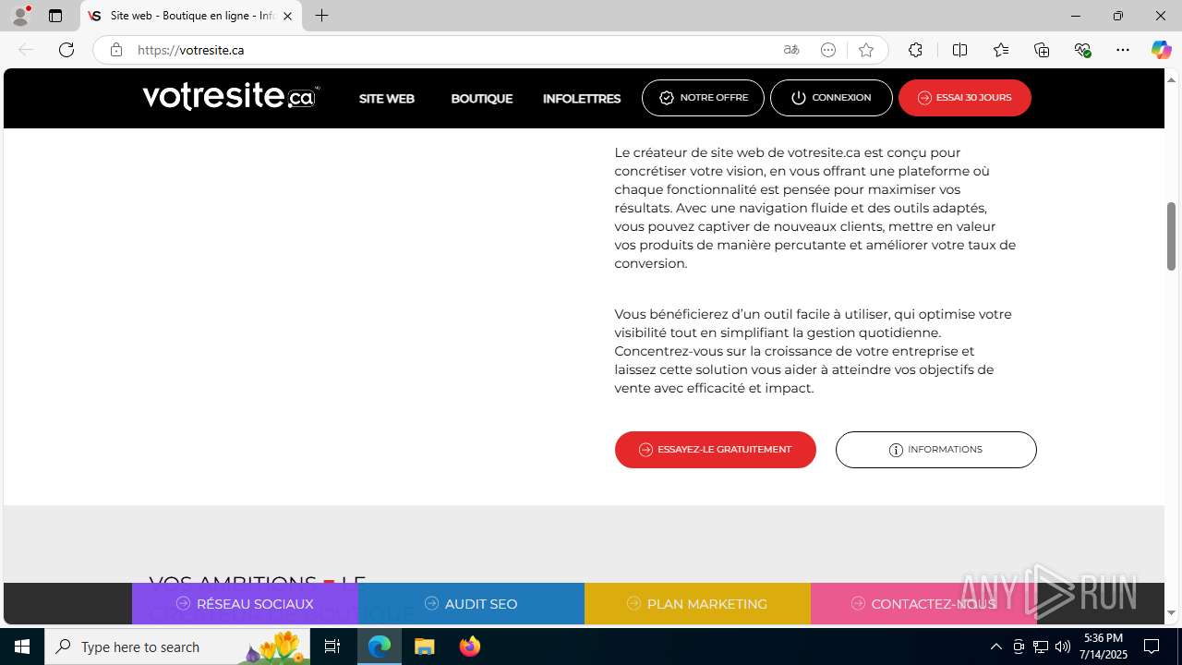
Task: Open AUDIT SEO tab
Action: coord(471,604)
